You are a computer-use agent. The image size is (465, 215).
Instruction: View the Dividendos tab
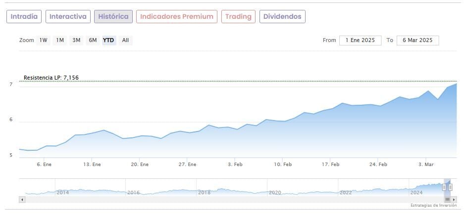coord(282,16)
